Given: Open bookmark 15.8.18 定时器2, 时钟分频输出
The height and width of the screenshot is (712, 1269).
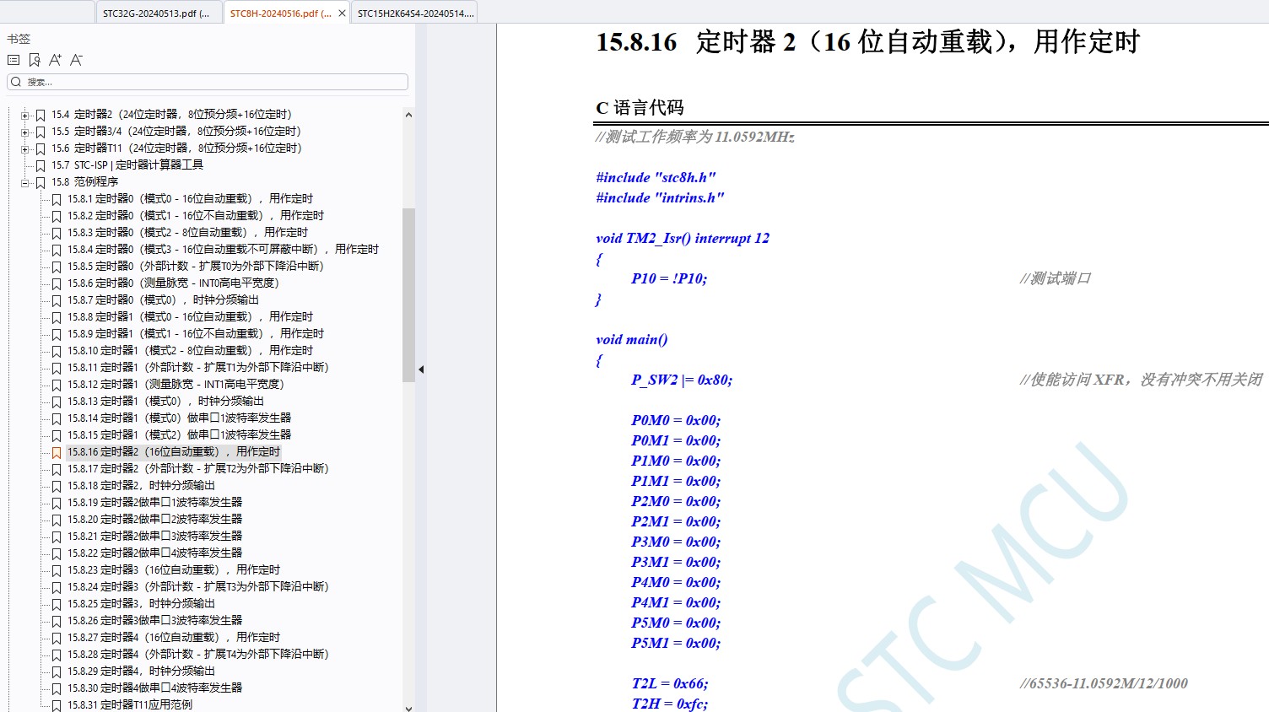Looking at the screenshot, I should click(x=141, y=486).
